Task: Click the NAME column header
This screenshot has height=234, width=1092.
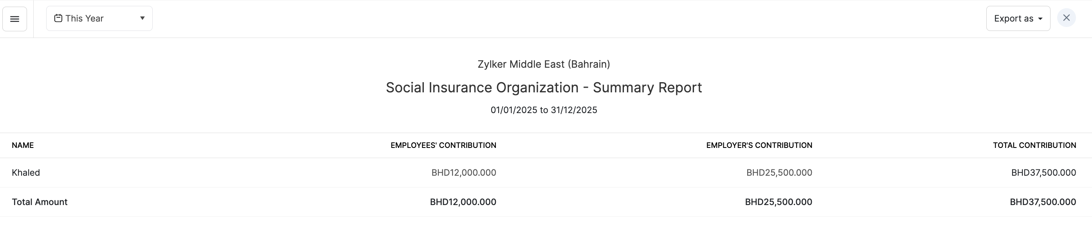Action: click(23, 146)
